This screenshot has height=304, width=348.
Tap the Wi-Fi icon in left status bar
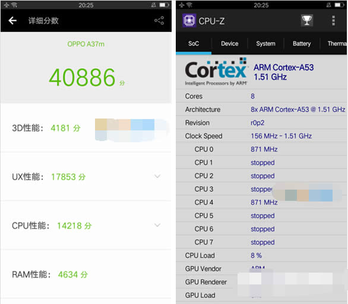[14, 5]
